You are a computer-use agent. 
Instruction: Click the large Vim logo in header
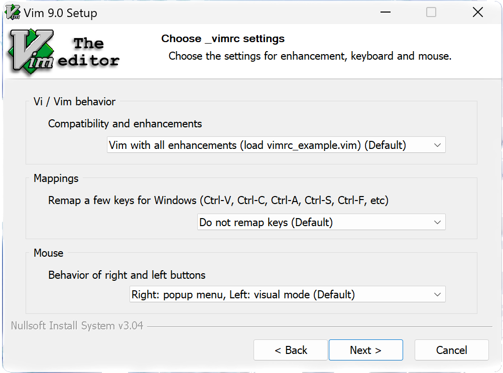point(31,52)
